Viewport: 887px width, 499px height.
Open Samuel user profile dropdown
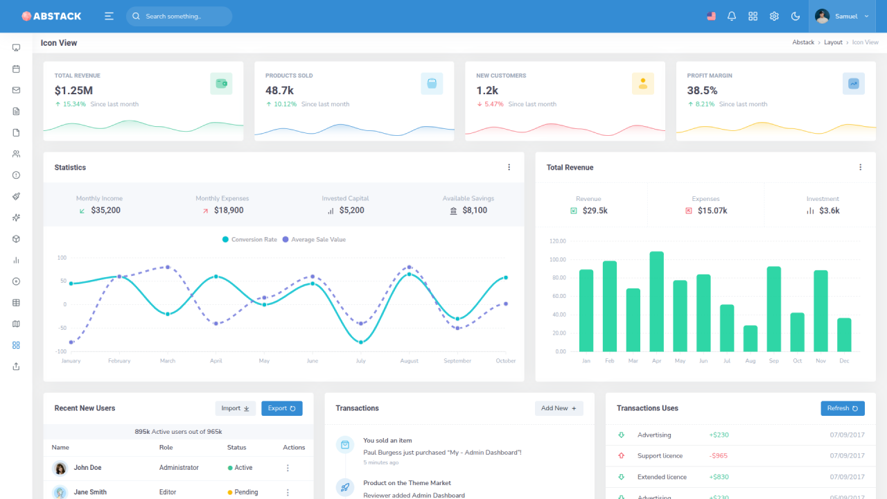pos(842,16)
